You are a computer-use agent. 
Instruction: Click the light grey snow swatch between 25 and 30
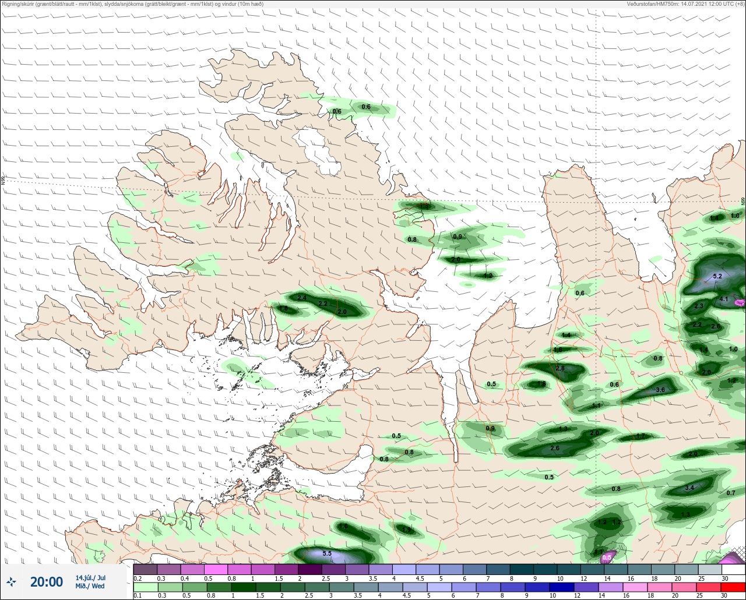point(710,569)
